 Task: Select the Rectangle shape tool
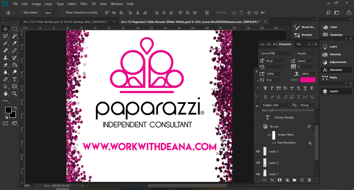tap(15, 86)
